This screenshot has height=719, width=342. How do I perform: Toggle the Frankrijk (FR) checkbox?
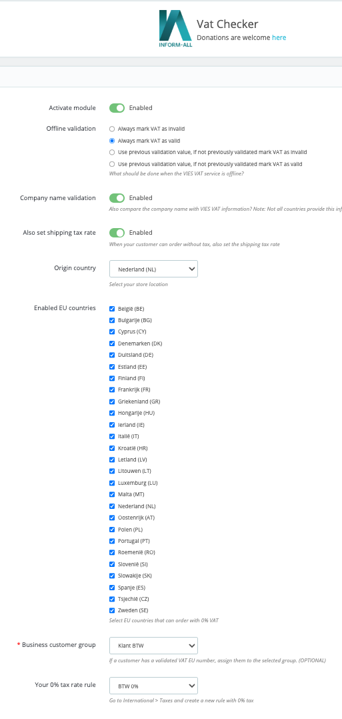tap(112, 390)
